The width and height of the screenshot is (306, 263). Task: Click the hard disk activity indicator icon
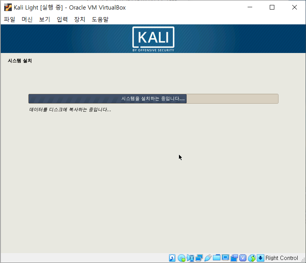coord(172,258)
